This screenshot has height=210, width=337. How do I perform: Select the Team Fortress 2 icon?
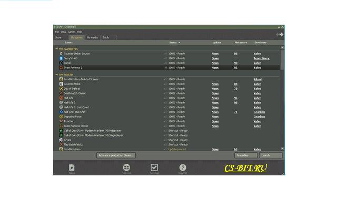click(x=61, y=68)
